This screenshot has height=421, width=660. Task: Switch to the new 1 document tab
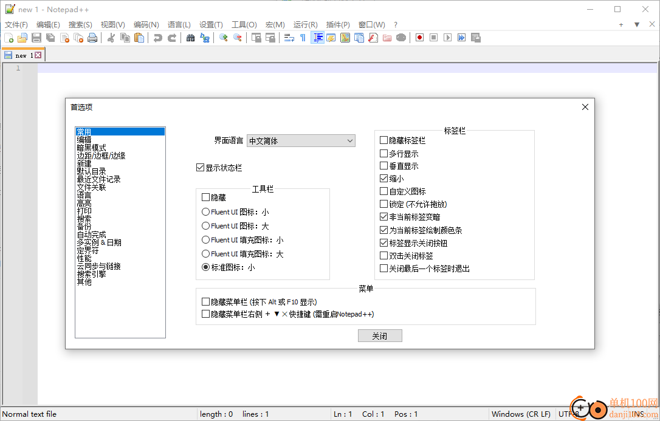point(24,55)
